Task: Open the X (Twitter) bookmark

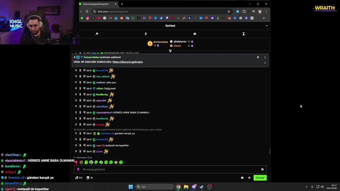Action: point(93,18)
